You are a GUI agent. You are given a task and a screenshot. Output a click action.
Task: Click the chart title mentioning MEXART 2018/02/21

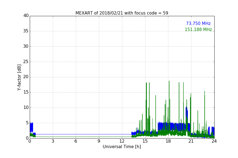point(122,13)
